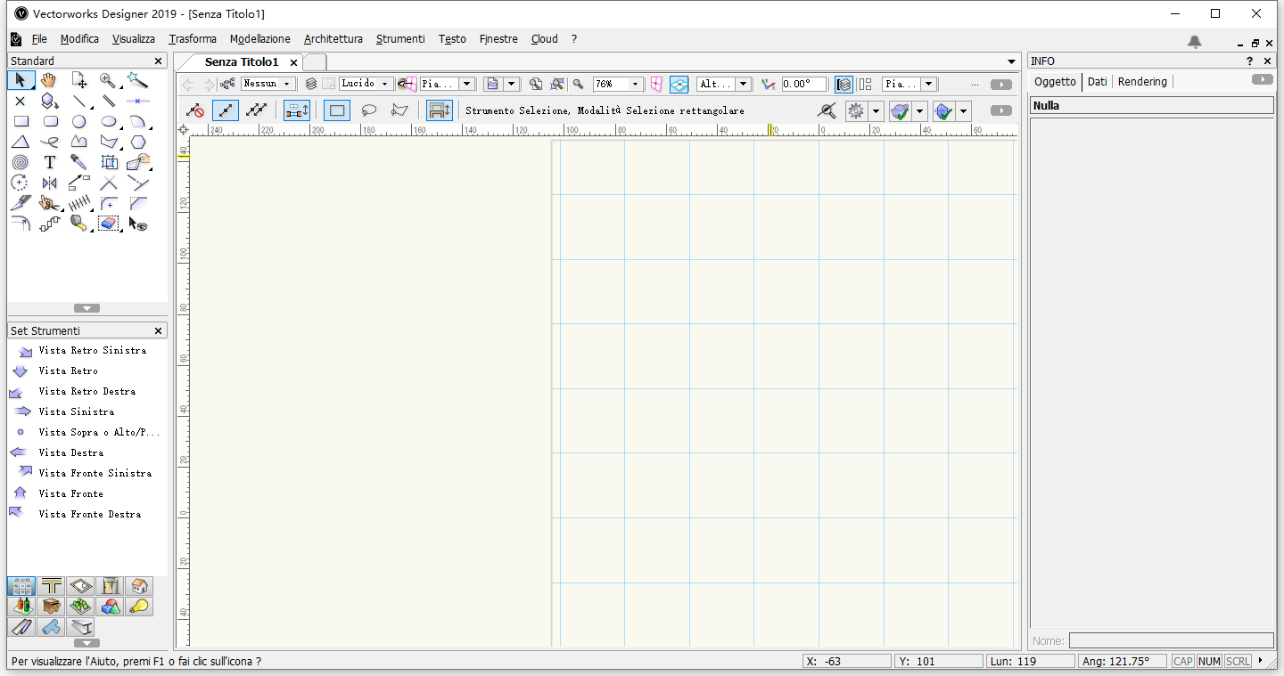Image resolution: width=1284 pixels, height=676 pixels.
Task: Open the document tab list arrow
Action: coord(1012,61)
